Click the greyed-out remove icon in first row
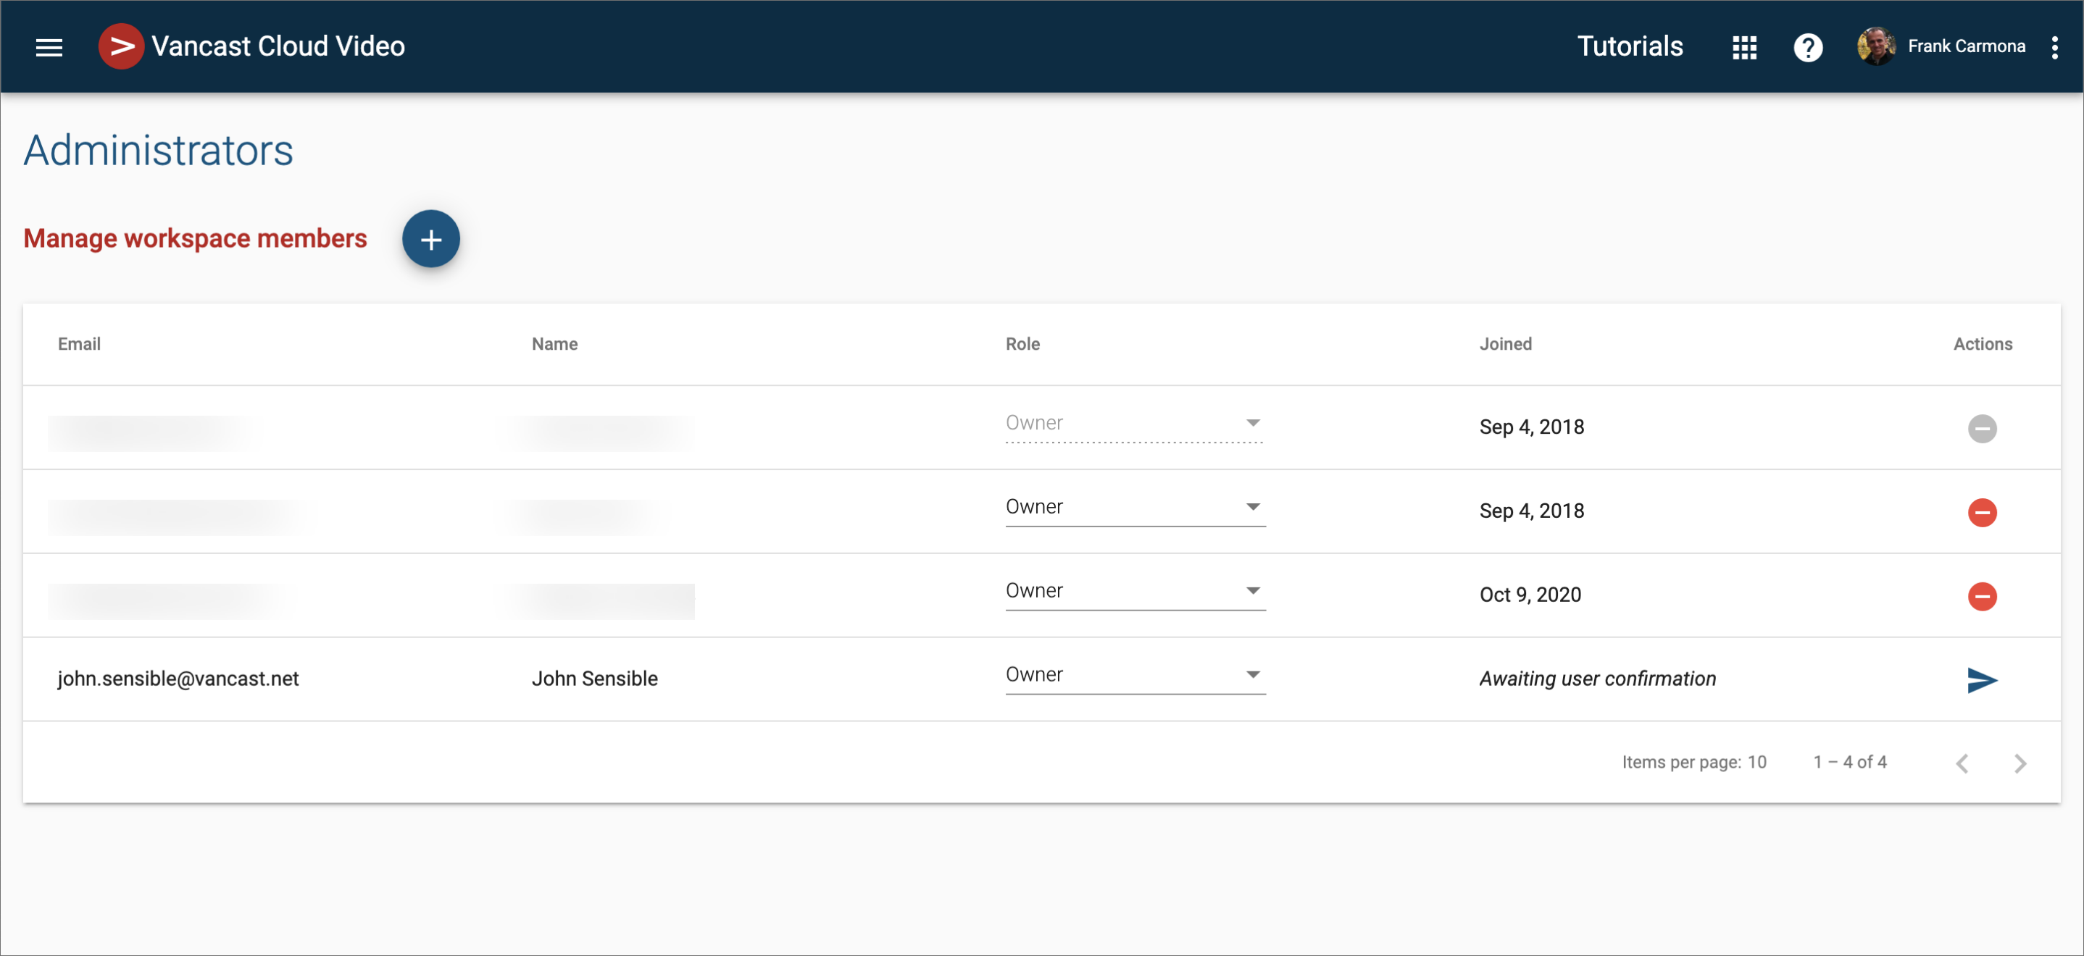The height and width of the screenshot is (956, 2084). tap(1981, 428)
